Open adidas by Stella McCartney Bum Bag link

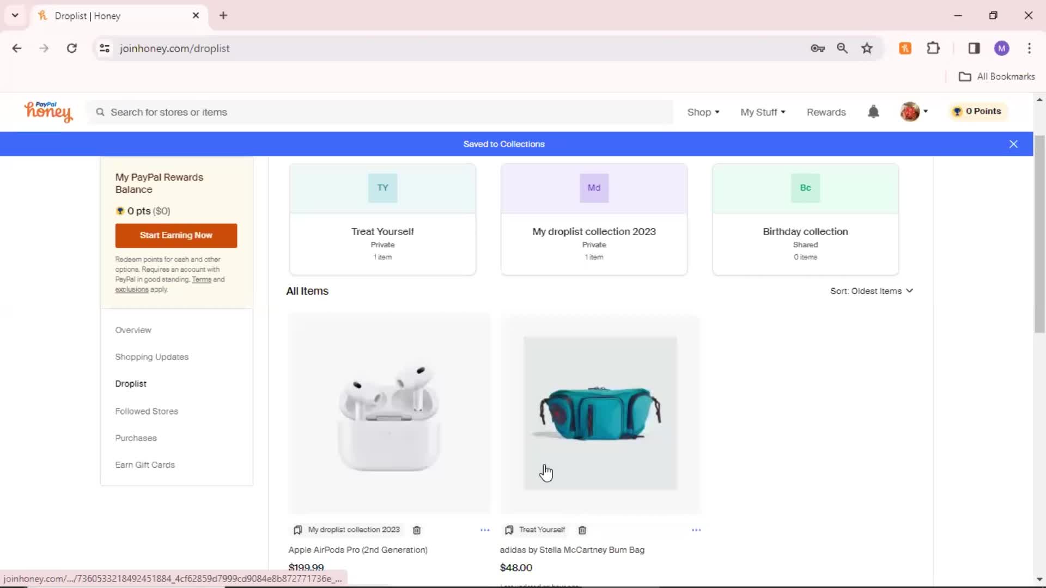pyautogui.click(x=572, y=550)
